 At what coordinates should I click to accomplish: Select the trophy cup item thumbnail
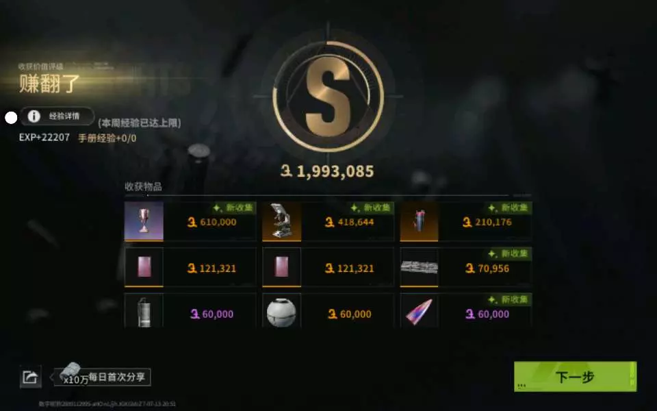pyautogui.click(x=144, y=221)
